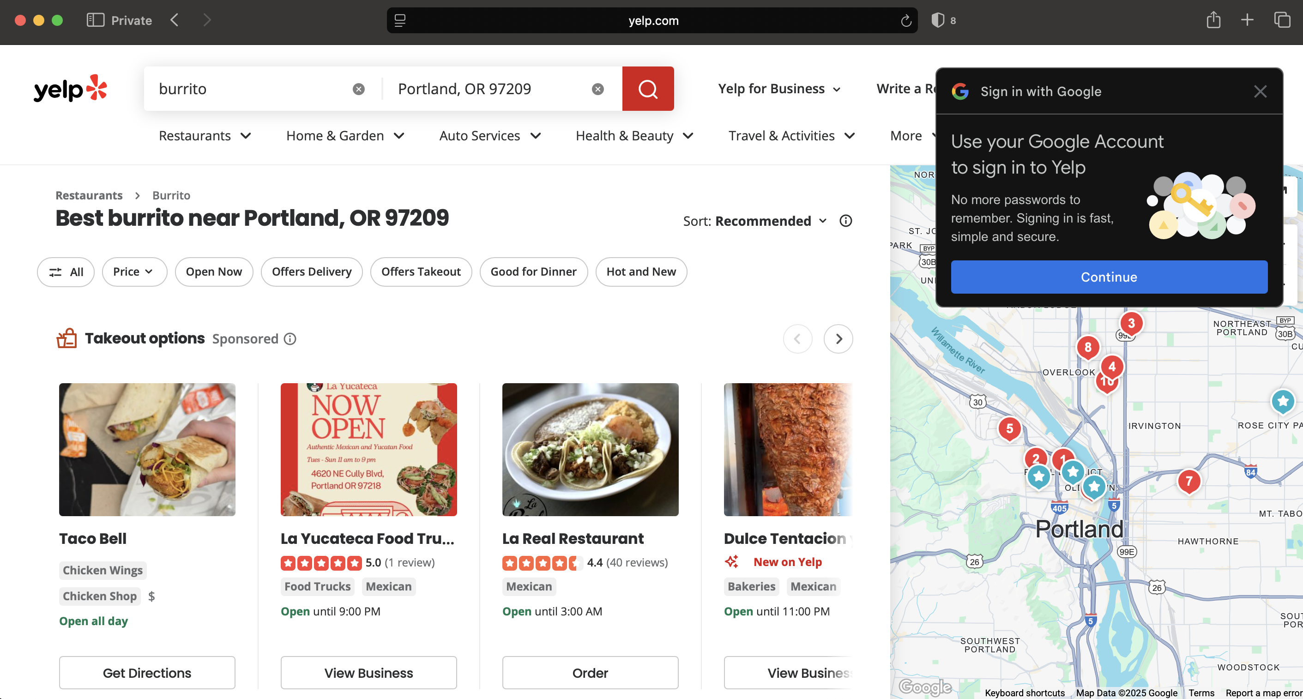Click the info icon beside the Sort selector

coord(845,221)
